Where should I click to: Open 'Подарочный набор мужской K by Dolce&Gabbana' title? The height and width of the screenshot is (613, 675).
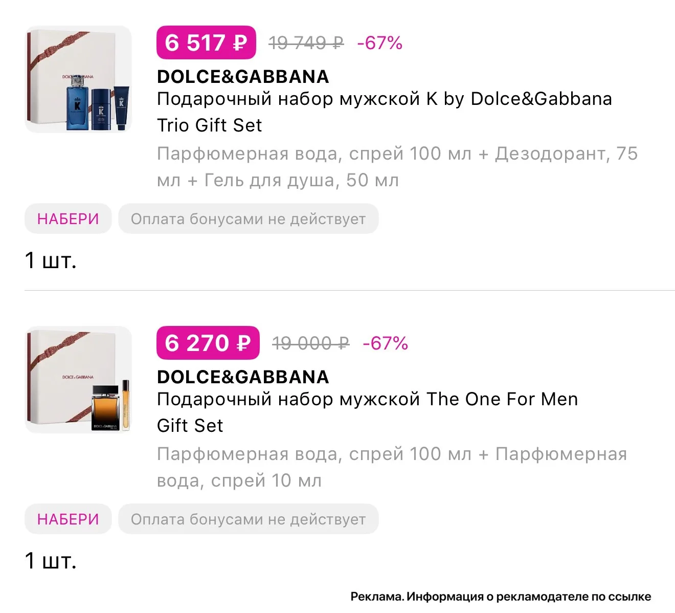pos(385,112)
